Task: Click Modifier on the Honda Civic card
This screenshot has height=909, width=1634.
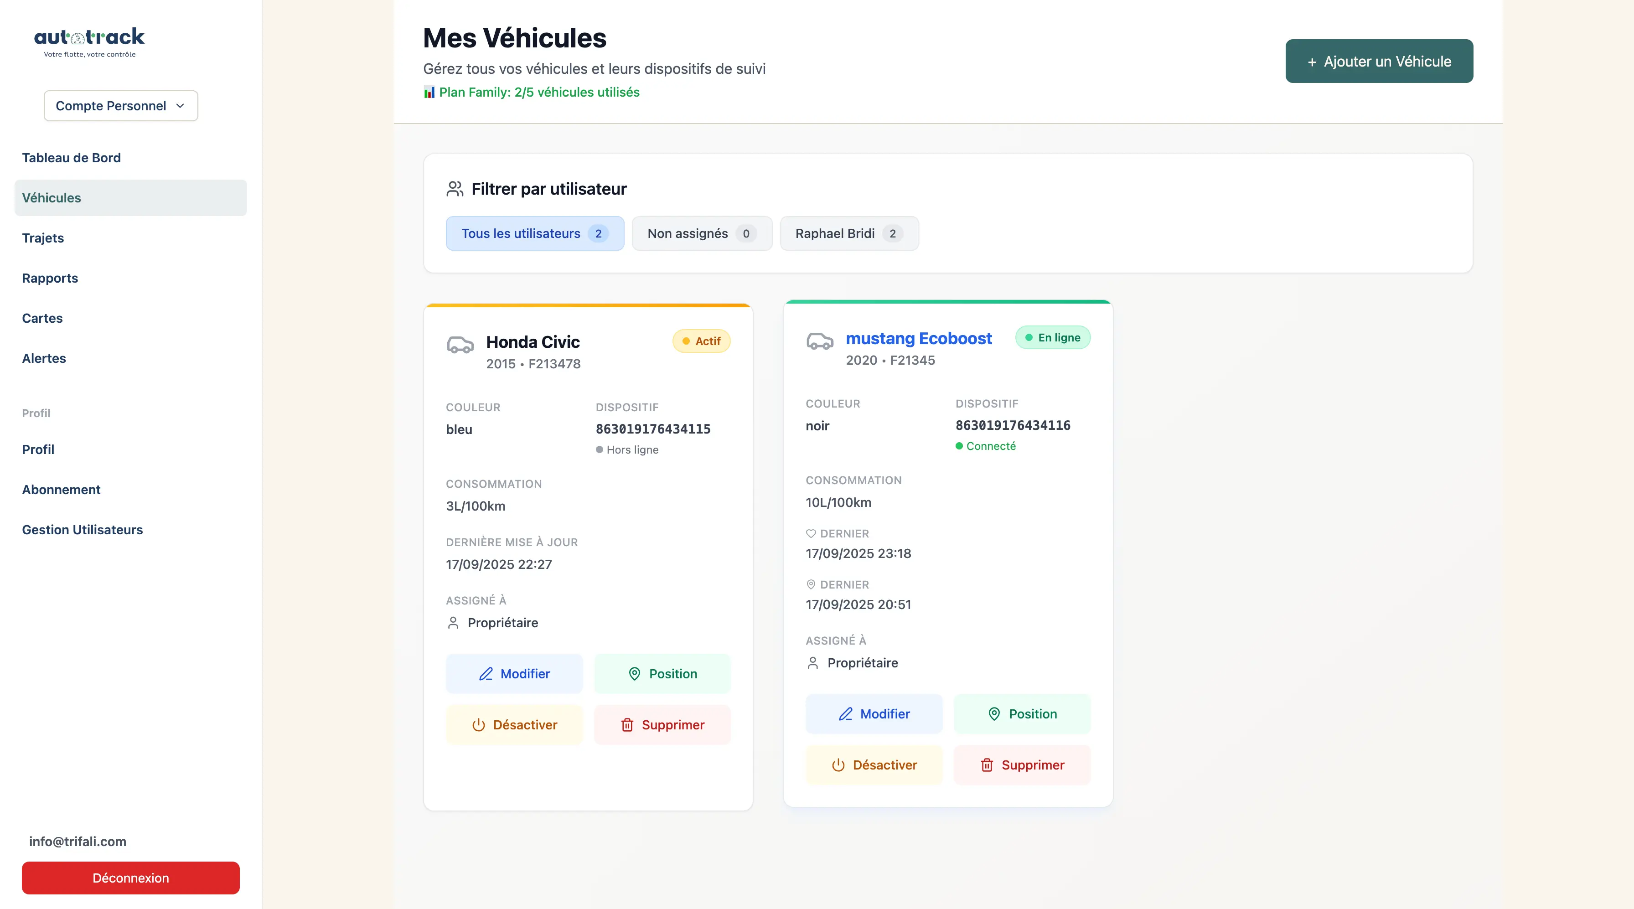Action: (x=514, y=674)
